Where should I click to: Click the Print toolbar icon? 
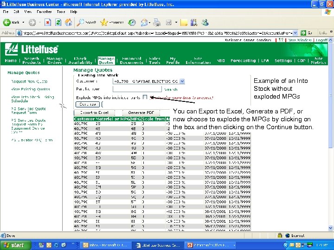pyautogui.click(x=157, y=22)
